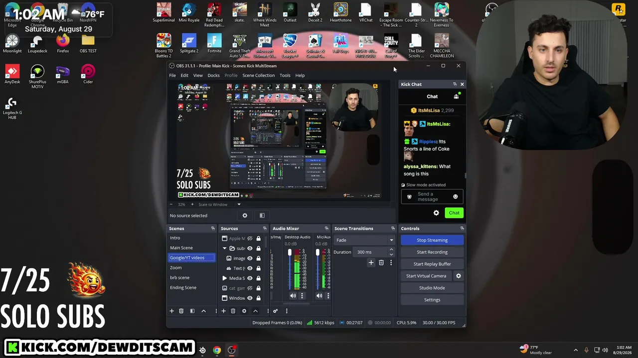Image resolution: width=638 pixels, height=358 pixels.
Task: Move scene up with arrow icon
Action: [203, 311]
